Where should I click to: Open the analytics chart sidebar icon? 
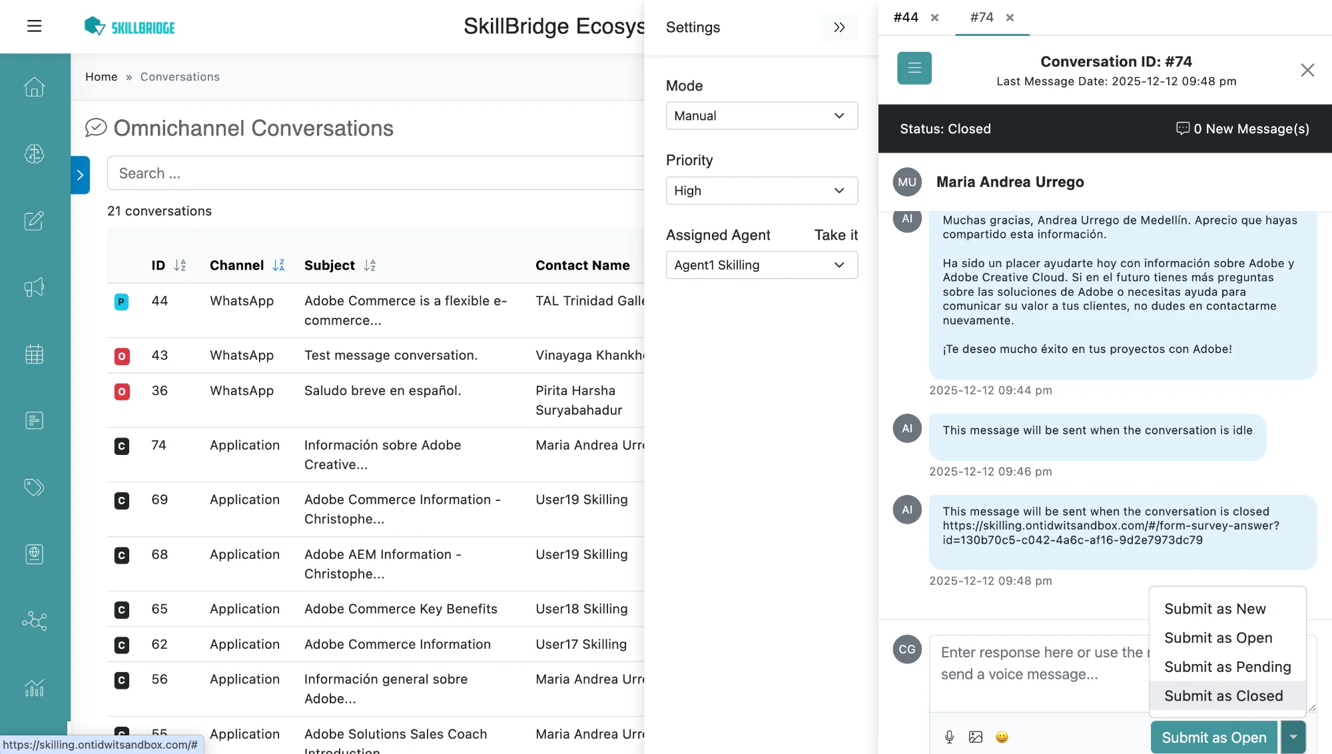(35, 687)
